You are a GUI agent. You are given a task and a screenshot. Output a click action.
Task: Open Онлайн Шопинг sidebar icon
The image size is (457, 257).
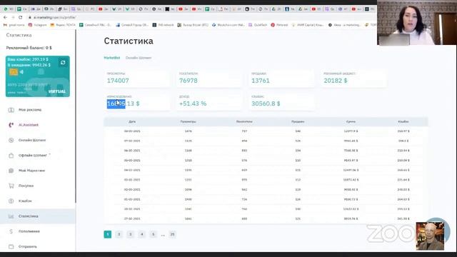(x=11, y=140)
